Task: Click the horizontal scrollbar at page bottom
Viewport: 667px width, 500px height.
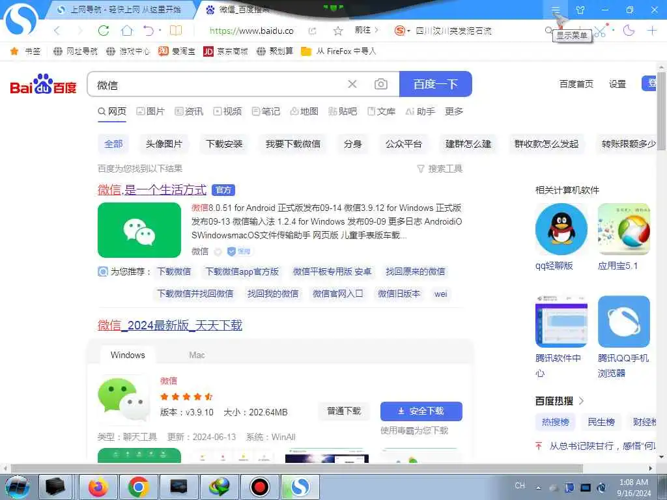Action: click(x=297, y=469)
